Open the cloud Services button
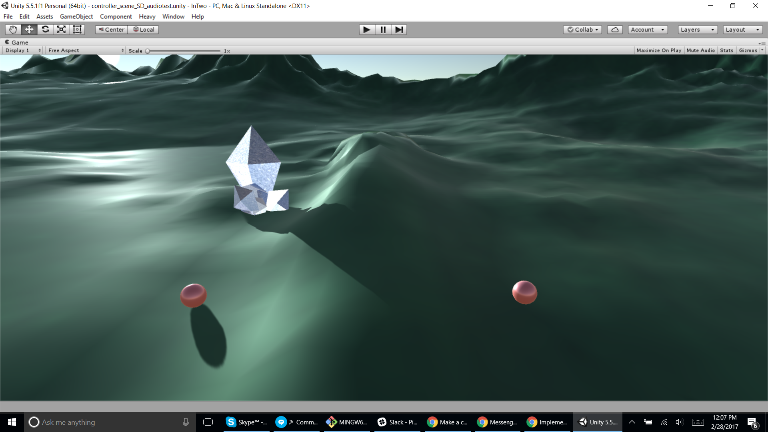 (x=615, y=30)
